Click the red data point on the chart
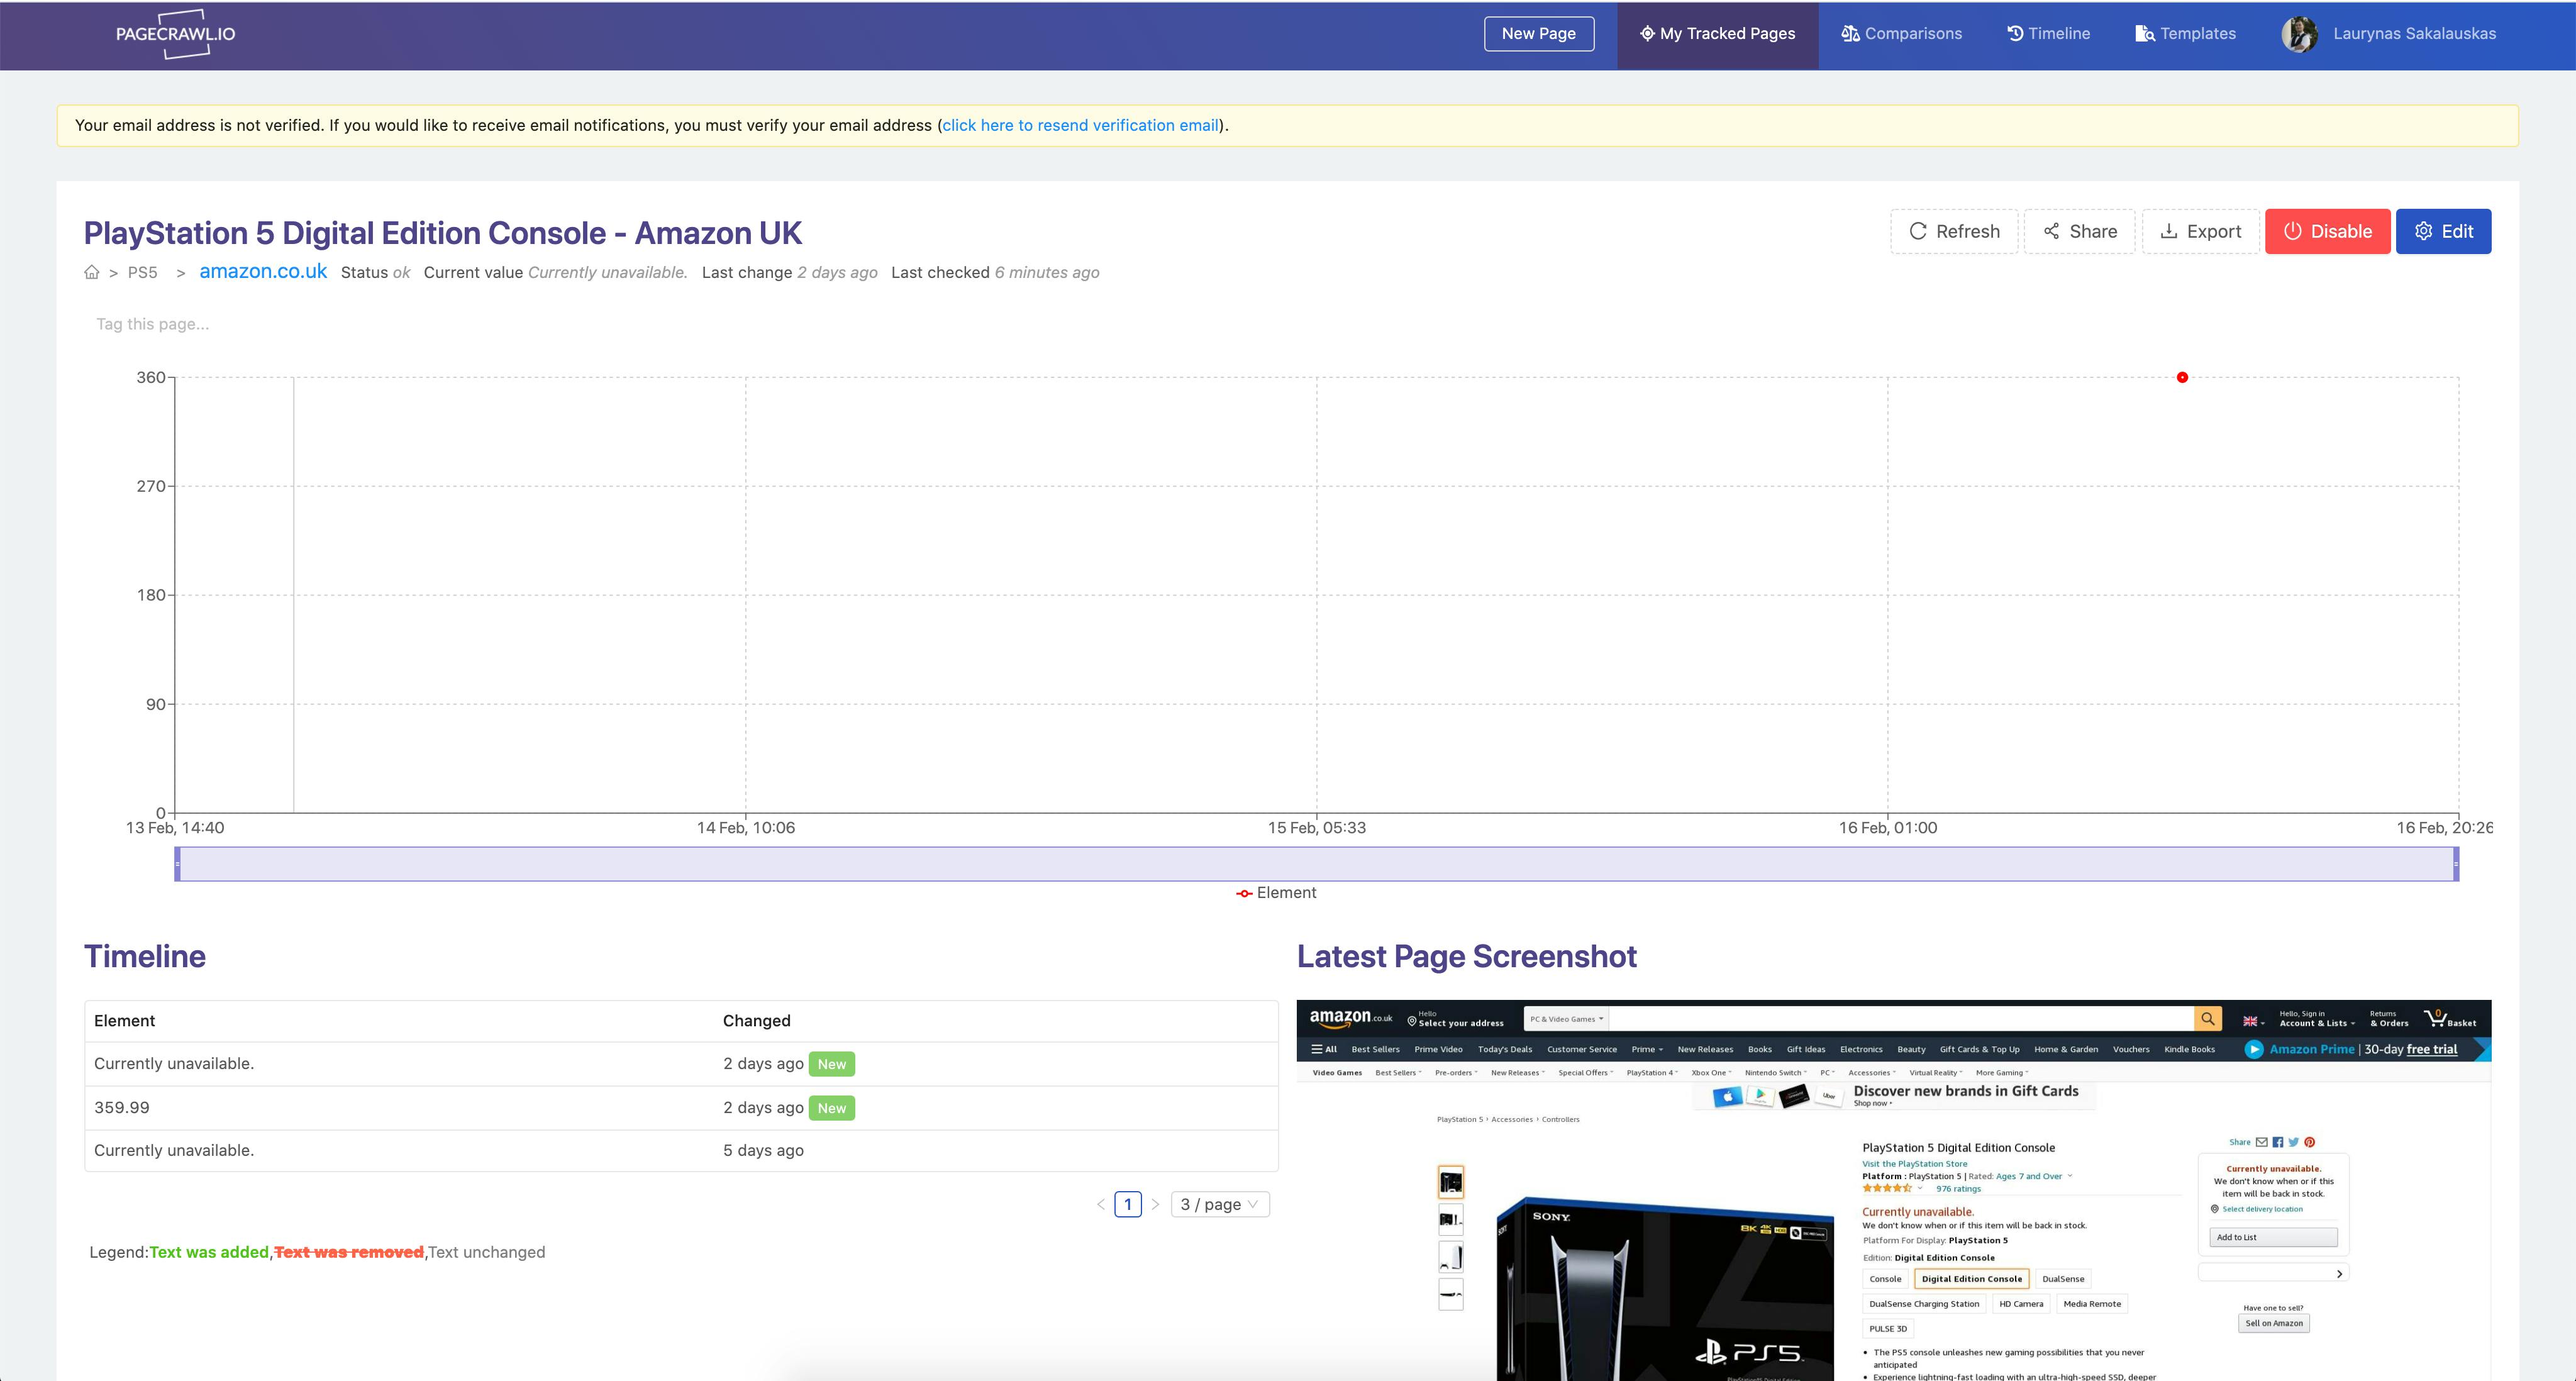Image resolution: width=2576 pixels, height=1381 pixels. coord(2182,377)
